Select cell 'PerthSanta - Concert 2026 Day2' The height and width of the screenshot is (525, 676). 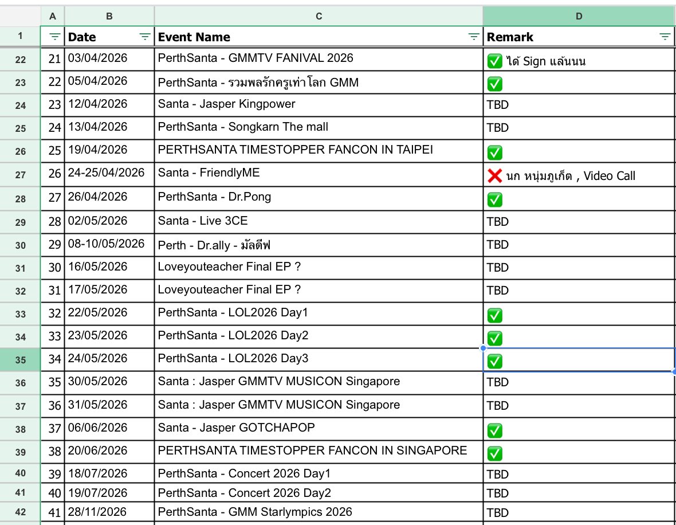[x=319, y=493]
